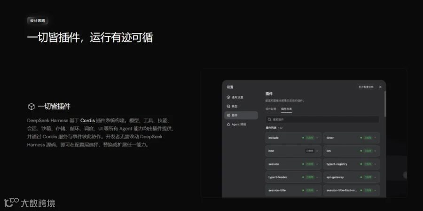Select the 插件 sidebar icon
Image resolution: width=423 pixels, height=211 pixels.
228,115
